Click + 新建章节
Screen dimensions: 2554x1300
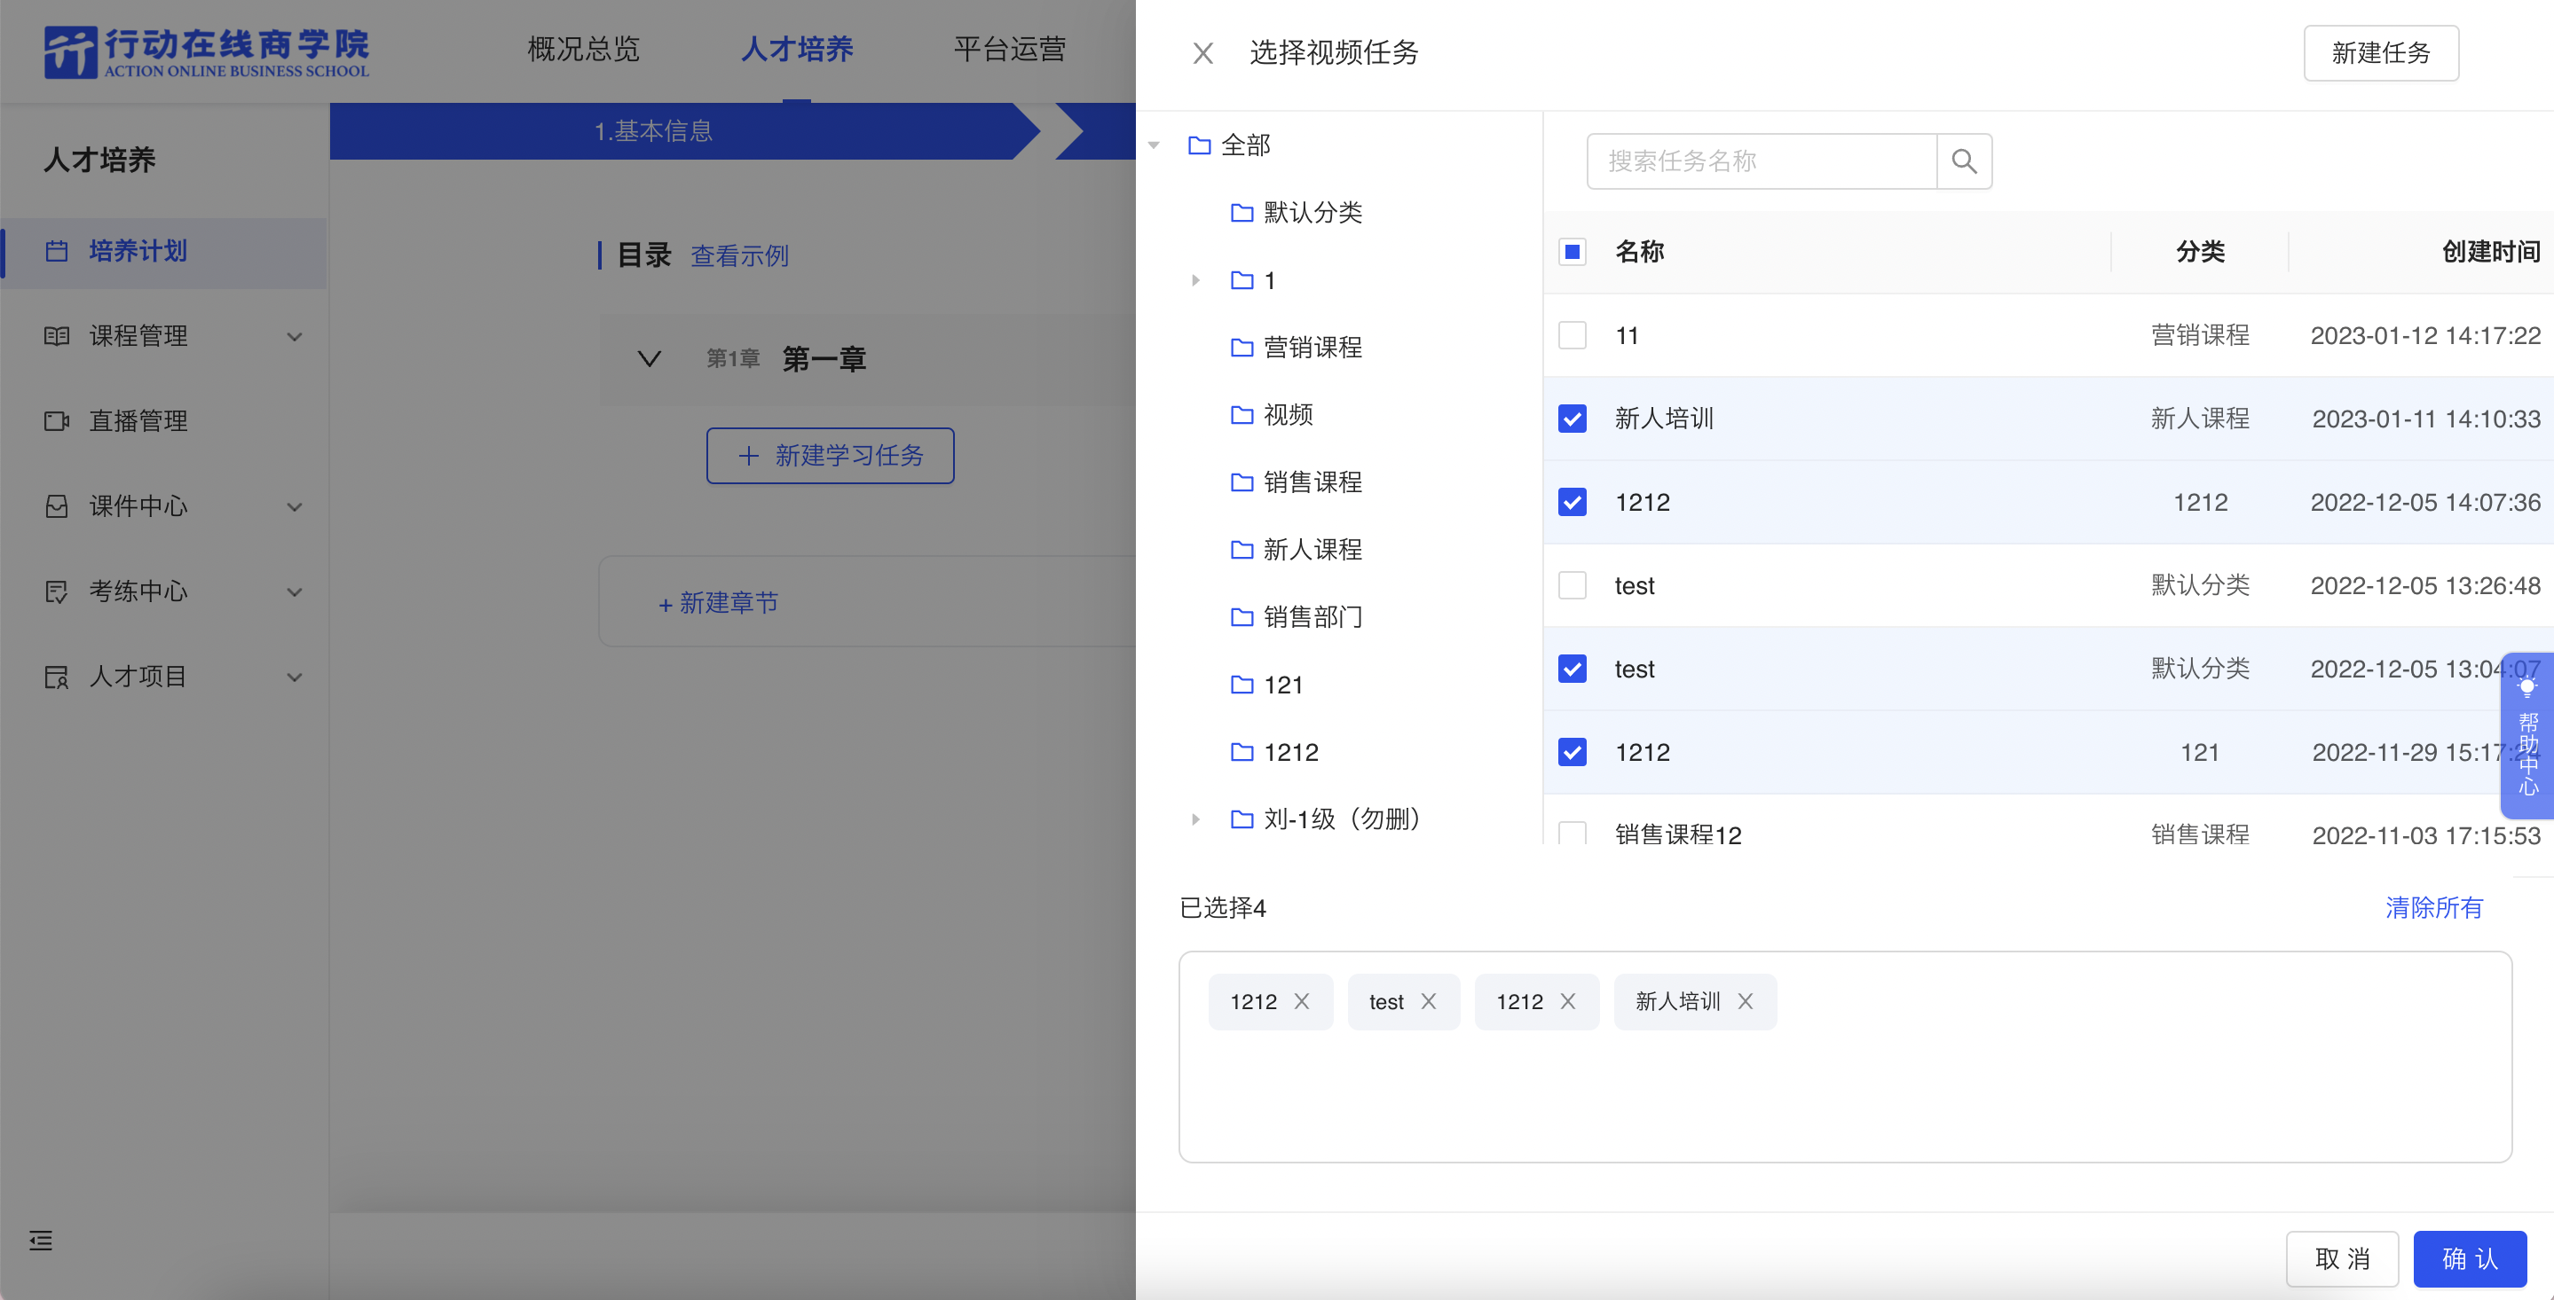point(718,602)
